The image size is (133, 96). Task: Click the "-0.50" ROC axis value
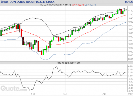tap(130, 79)
